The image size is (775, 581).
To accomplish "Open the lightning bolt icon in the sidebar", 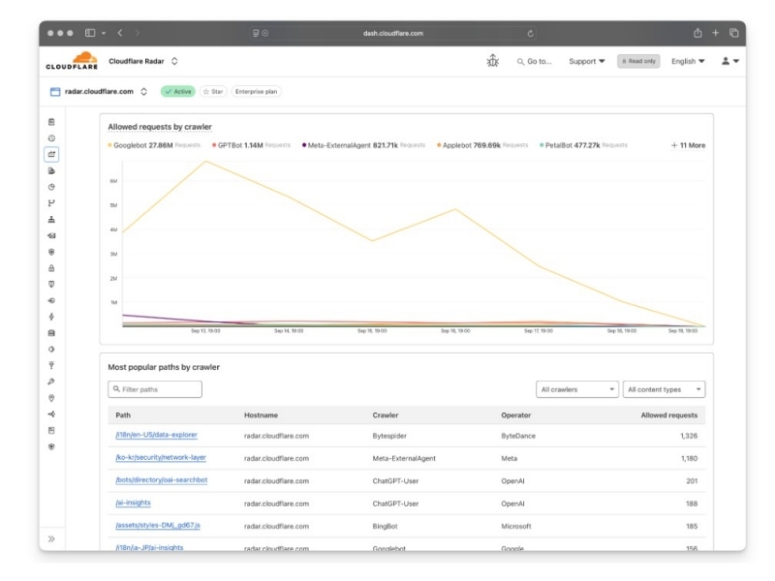I will pyautogui.click(x=51, y=317).
